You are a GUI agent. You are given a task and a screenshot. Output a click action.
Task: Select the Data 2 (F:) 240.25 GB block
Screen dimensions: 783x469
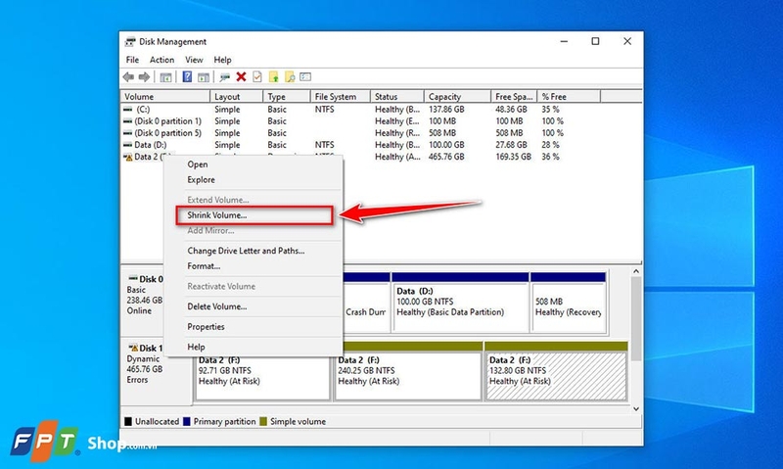click(408, 371)
